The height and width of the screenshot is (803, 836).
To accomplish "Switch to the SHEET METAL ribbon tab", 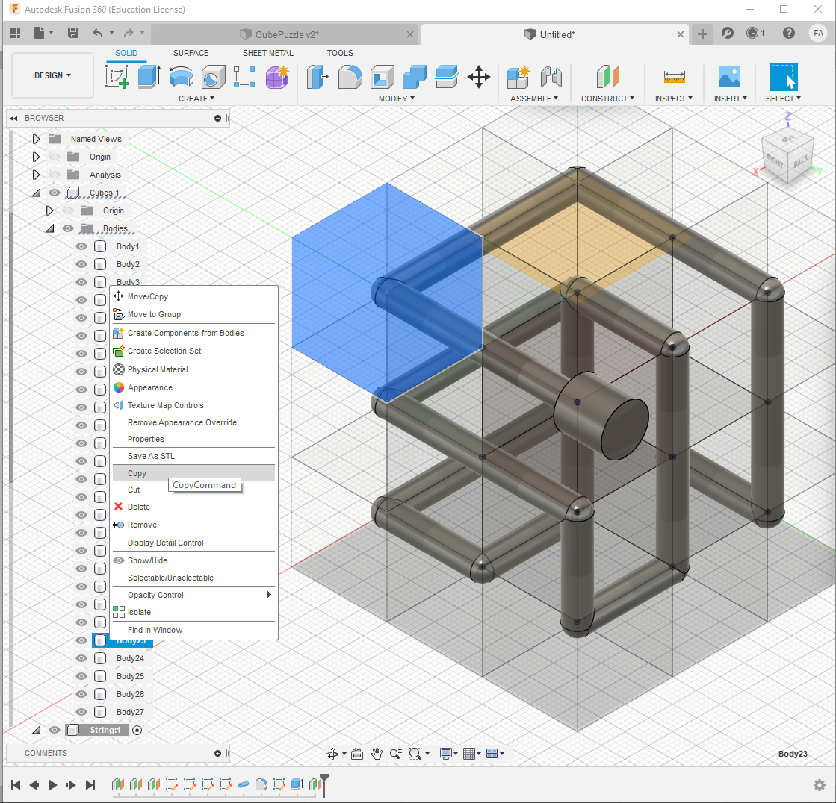I will click(267, 53).
